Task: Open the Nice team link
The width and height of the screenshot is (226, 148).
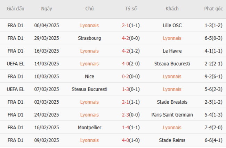Action: pyautogui.click(x=89, y=76)
